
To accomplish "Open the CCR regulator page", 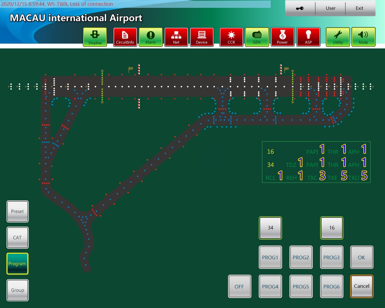I will (231, 37).
